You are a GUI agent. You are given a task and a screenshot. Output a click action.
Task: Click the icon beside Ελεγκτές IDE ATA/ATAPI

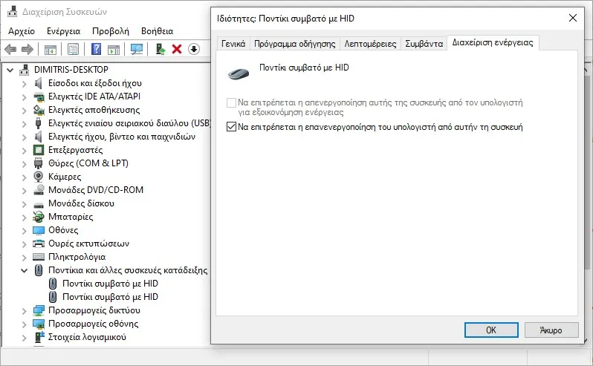pos(39,97)
